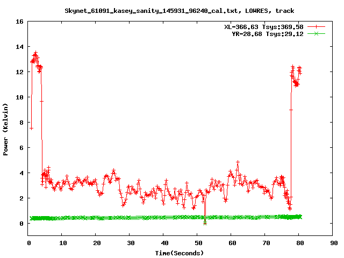Click the y-axis tick label 2

pyautogui.click(x=20, y=198)
